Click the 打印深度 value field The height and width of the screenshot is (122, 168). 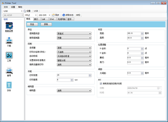point(72,75)
